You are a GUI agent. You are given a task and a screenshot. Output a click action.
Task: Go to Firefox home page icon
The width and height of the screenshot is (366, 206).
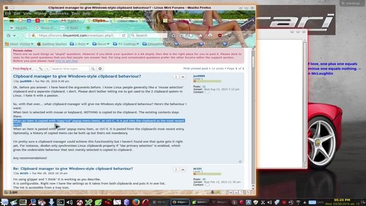[x=200, y=35]
